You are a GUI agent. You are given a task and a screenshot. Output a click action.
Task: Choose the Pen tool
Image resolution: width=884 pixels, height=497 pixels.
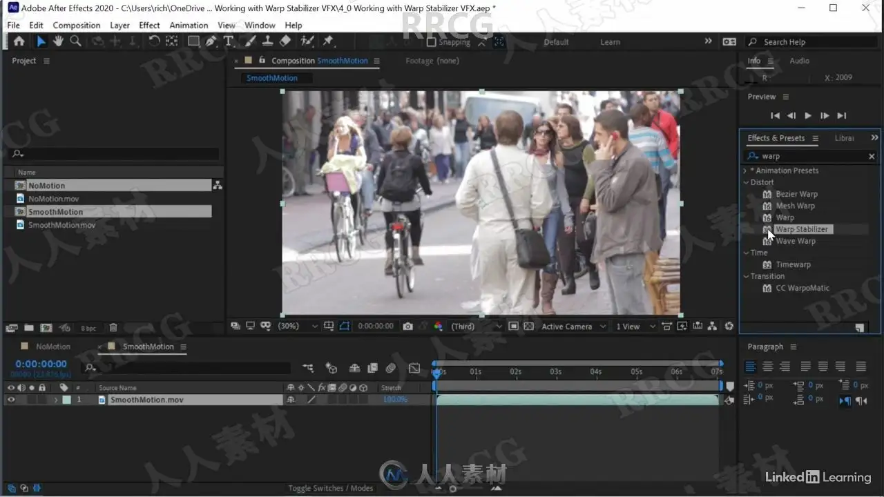pyautogui.click(x=211, y=41)
